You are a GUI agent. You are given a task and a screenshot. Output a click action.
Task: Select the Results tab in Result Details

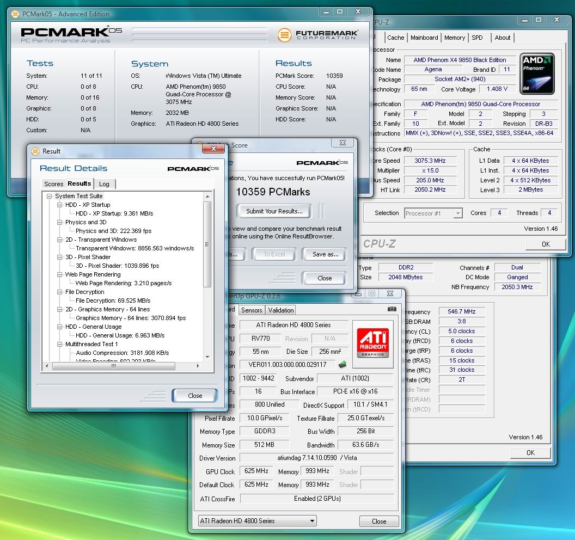(x=79, y=183)
